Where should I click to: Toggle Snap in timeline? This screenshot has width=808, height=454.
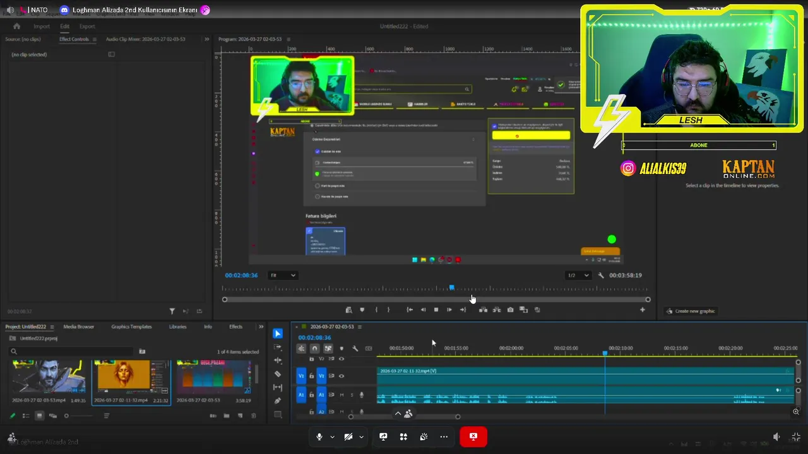[314, 348]
